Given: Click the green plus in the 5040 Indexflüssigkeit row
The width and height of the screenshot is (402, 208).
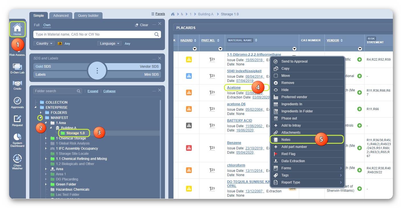Looking at the screenshot, I should (360, 76).
